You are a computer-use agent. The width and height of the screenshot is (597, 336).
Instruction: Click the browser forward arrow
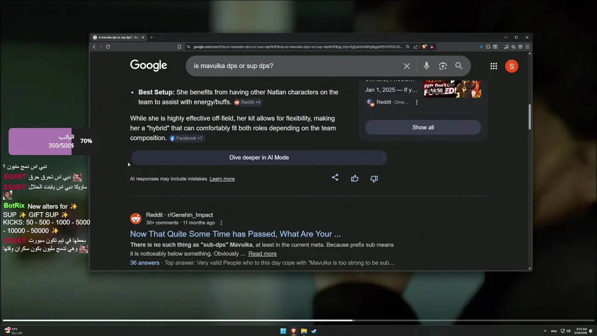tap(101, 47)
